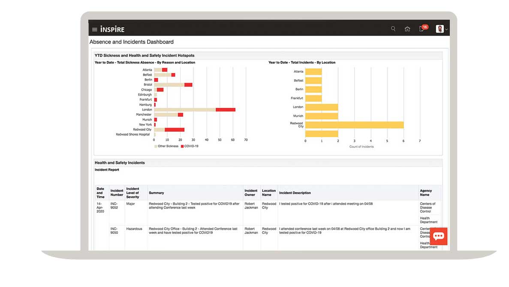Select incident INC-9052 row number

[x=114, y=206]
